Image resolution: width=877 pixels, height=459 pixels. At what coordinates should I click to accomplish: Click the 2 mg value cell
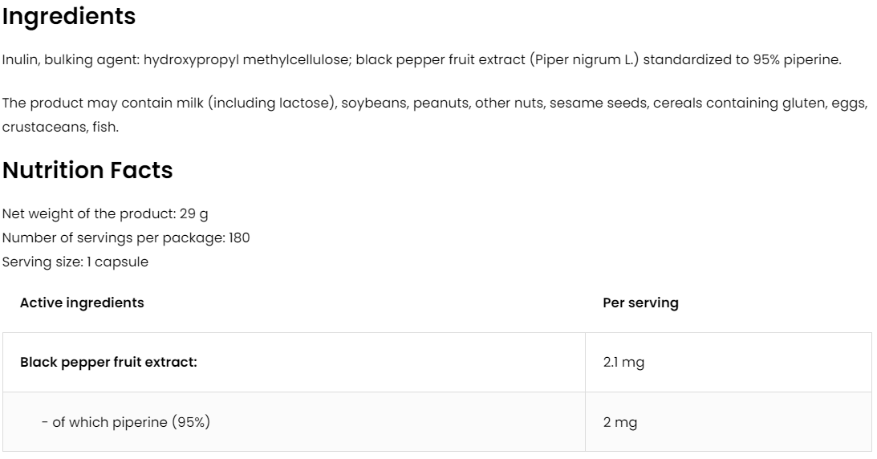(x=619, y=422)
